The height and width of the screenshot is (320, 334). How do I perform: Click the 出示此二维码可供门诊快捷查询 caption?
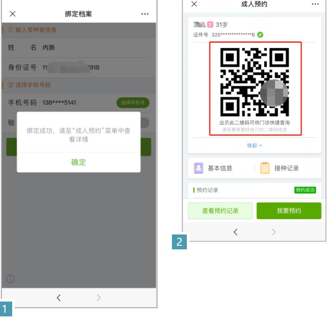(254, 123)
